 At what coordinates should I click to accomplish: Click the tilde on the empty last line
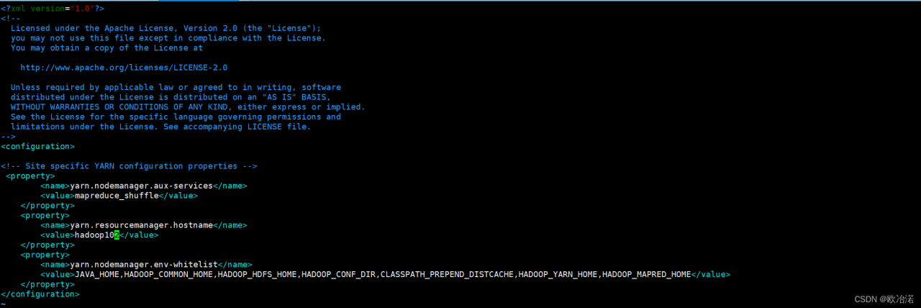pyautogui.click(x=4, y=303)
